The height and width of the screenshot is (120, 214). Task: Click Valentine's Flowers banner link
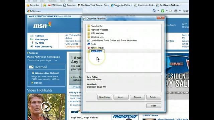[x=50, y=16]
